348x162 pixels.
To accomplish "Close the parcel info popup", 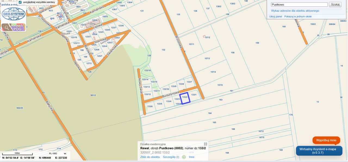I will pos(206,144).
